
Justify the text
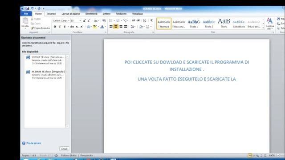coord(126,27)
